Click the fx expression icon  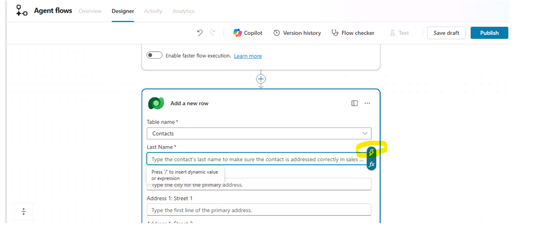pos(371,165)
